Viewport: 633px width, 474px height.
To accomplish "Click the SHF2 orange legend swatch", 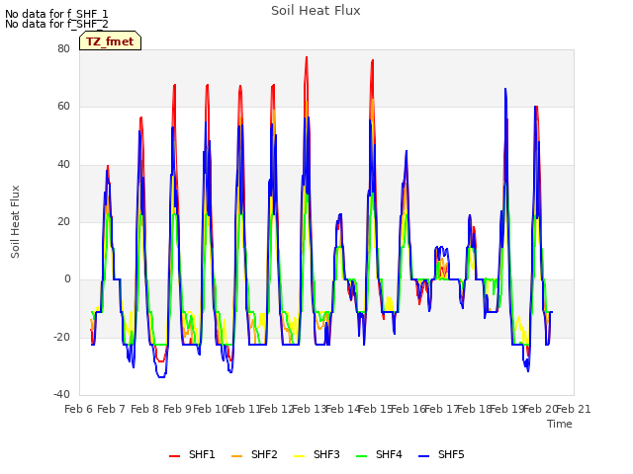I will click(237, 456).
